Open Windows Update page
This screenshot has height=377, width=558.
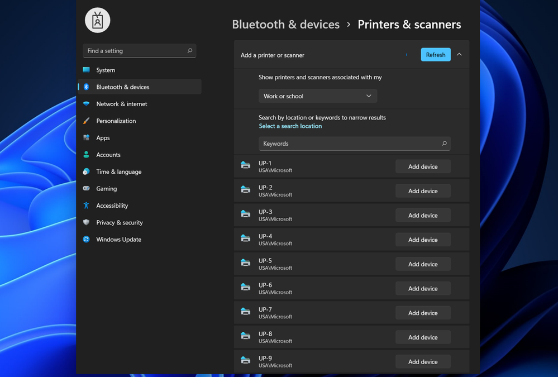pyautogui.click(x=140, y=240)
